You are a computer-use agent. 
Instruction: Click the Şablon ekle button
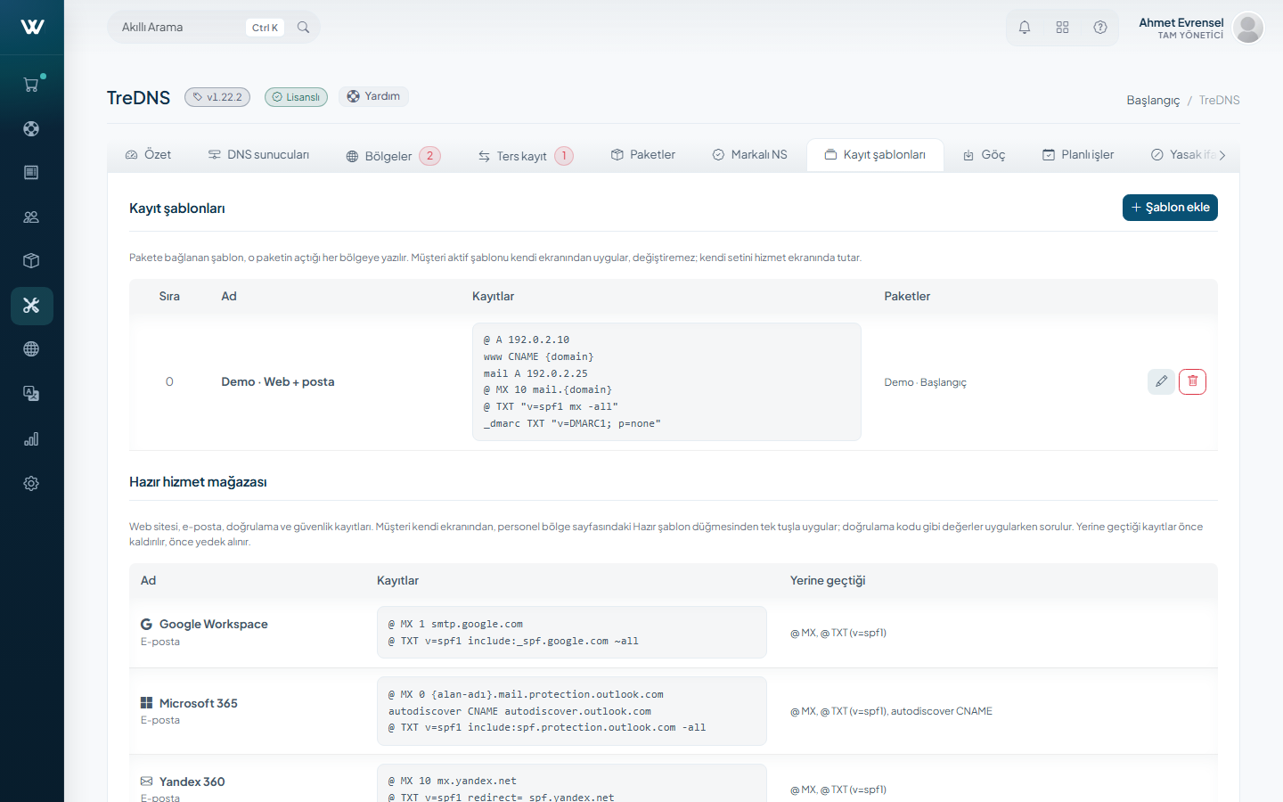click(x=1170, y=208)
